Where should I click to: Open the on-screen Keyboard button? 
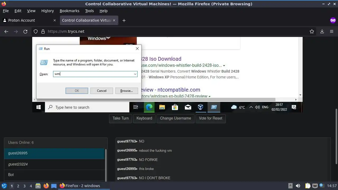pos(144,118)
